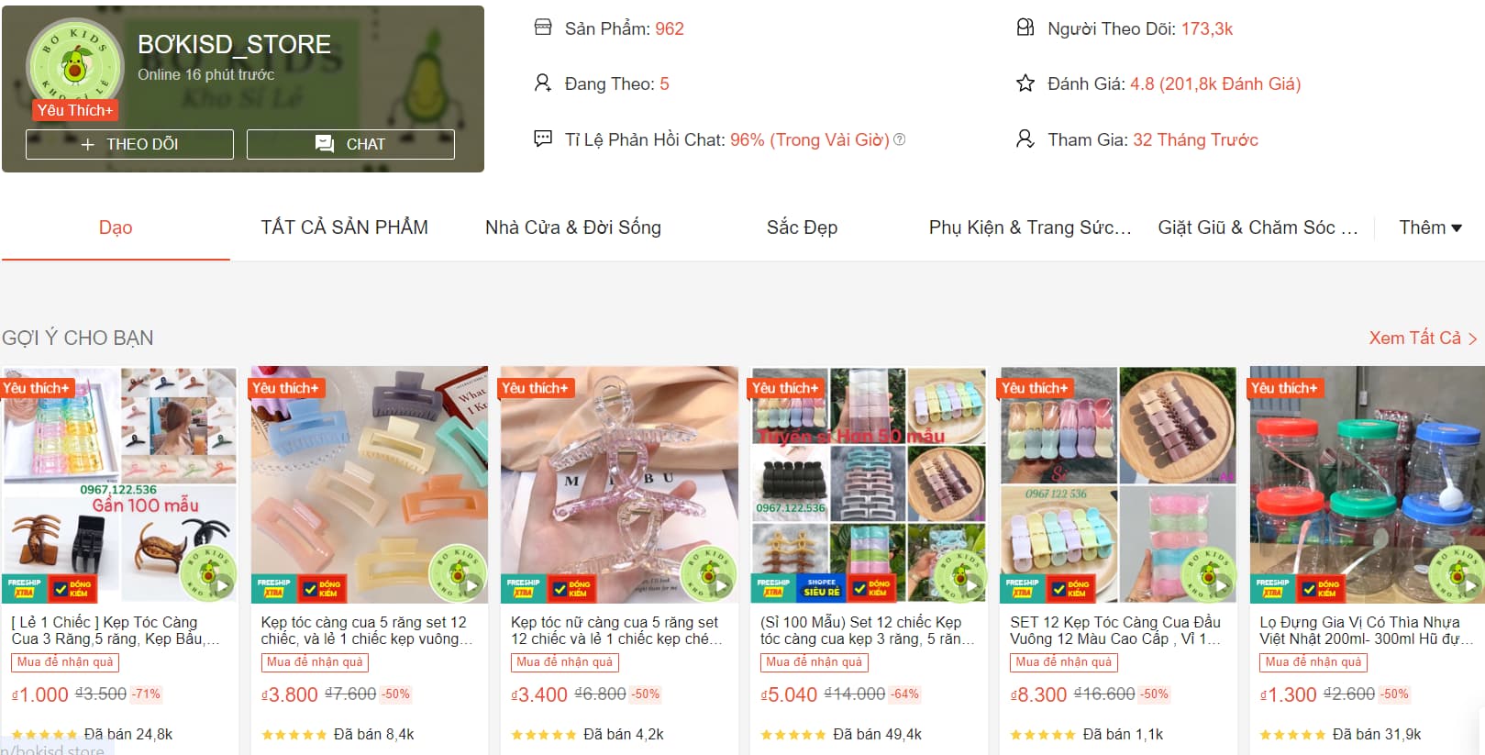Image resolution: width=1485 pixels, height=755 pixels.
Task: Click the Sản Phẩm storefront icon
Action: coord(543,28)
